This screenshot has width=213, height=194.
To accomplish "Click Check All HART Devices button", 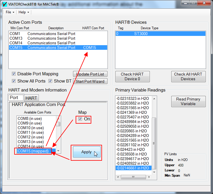I will coord(188,76).
